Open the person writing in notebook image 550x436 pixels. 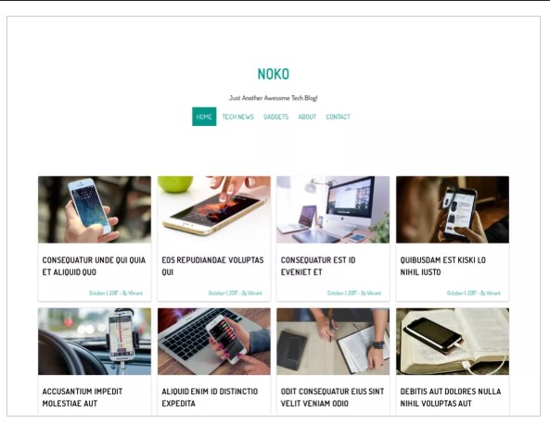[333, 342]
